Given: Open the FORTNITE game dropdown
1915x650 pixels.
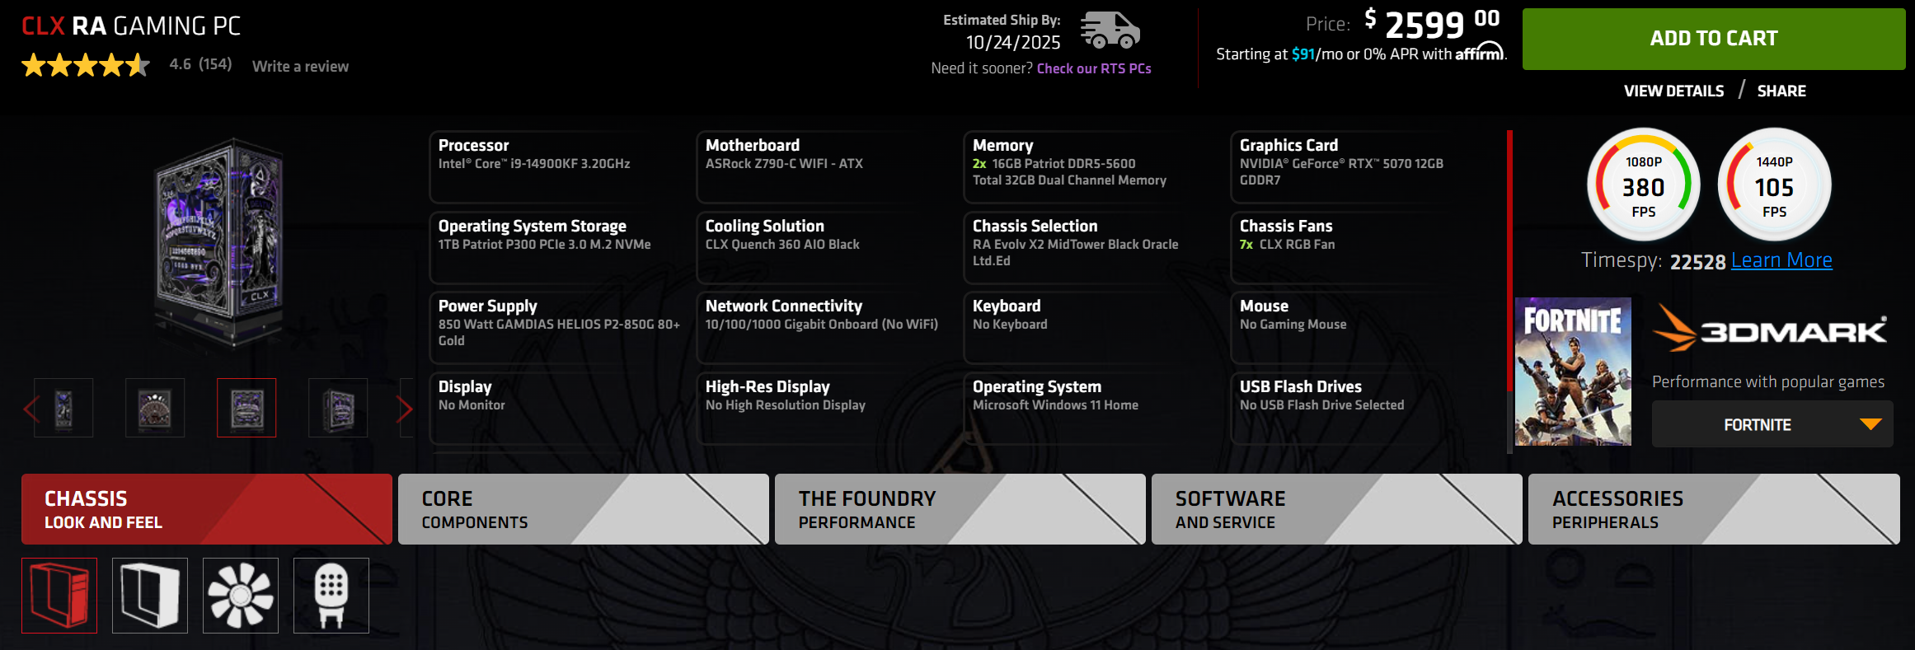Looking at the screenshot, I should pos(1772,424).
